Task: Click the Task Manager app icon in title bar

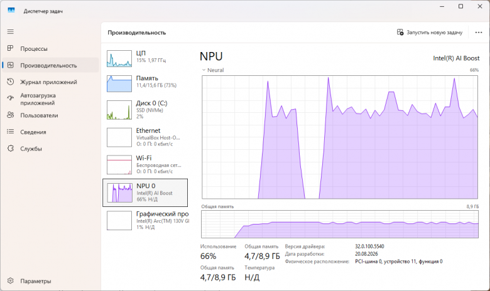Action: point(11,11)
